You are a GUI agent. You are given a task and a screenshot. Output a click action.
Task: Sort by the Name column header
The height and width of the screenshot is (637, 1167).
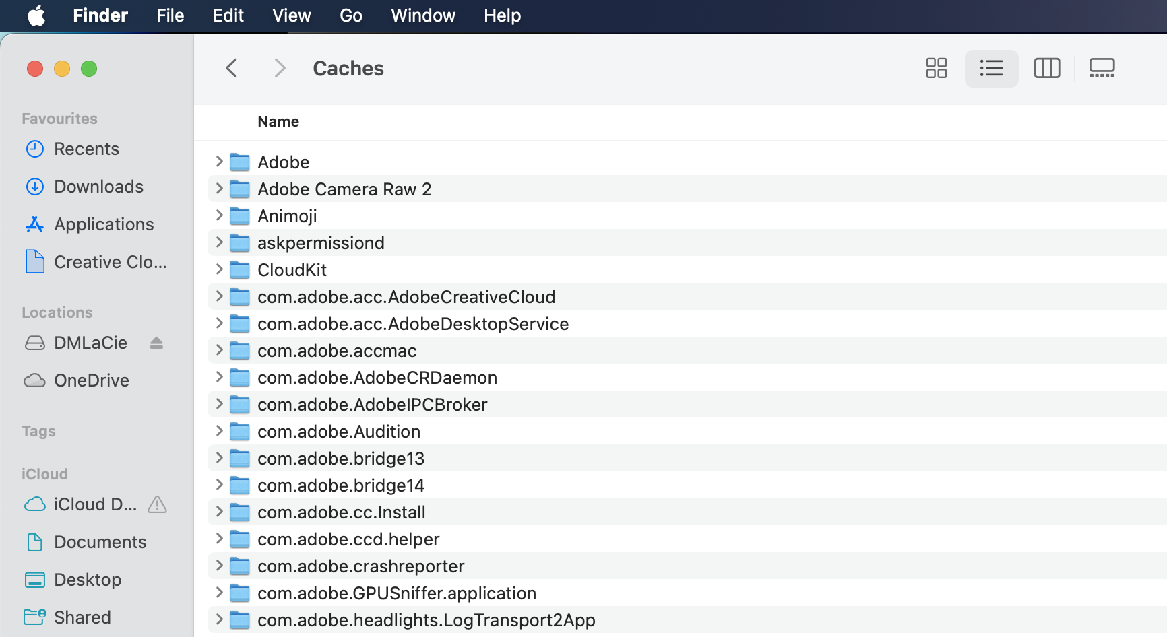point(278,122)
